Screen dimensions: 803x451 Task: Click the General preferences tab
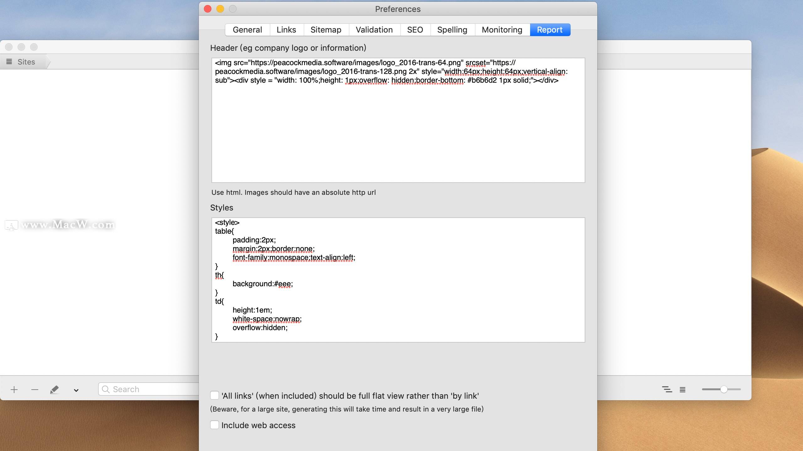coord(247,29)
